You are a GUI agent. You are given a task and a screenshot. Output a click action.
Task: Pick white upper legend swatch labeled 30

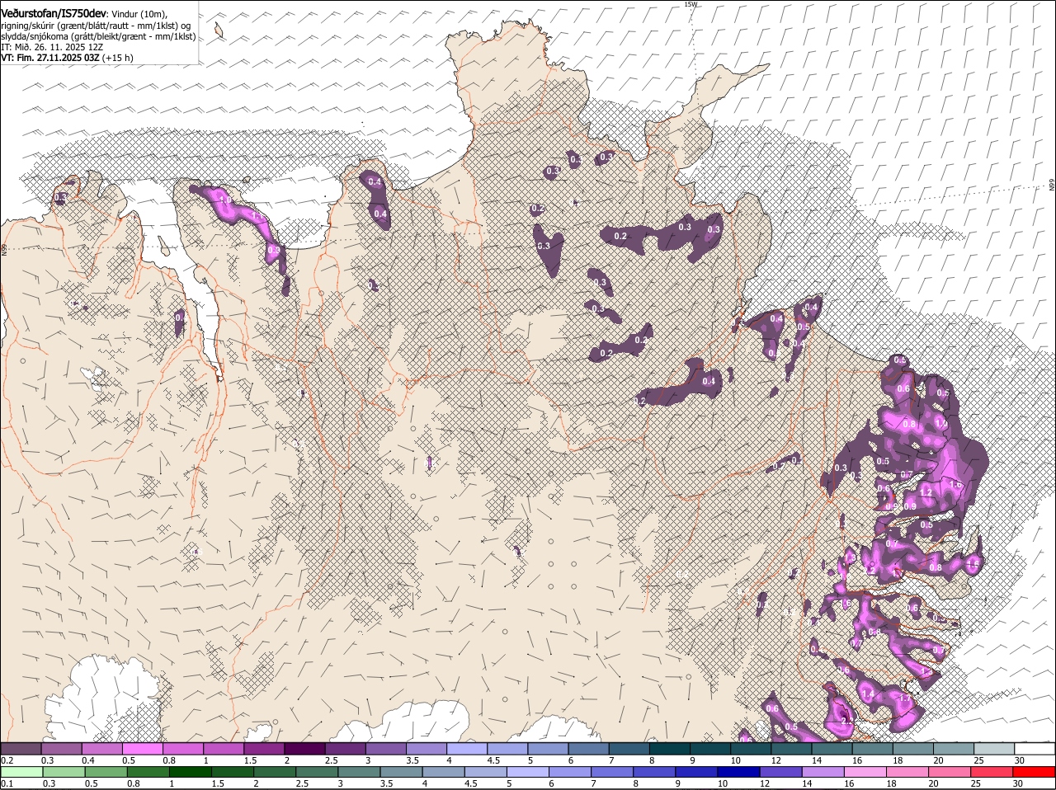(1035, 748)
